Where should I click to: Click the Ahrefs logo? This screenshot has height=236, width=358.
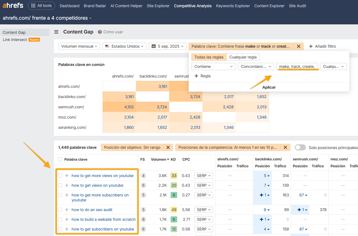[x=12, y=5]
